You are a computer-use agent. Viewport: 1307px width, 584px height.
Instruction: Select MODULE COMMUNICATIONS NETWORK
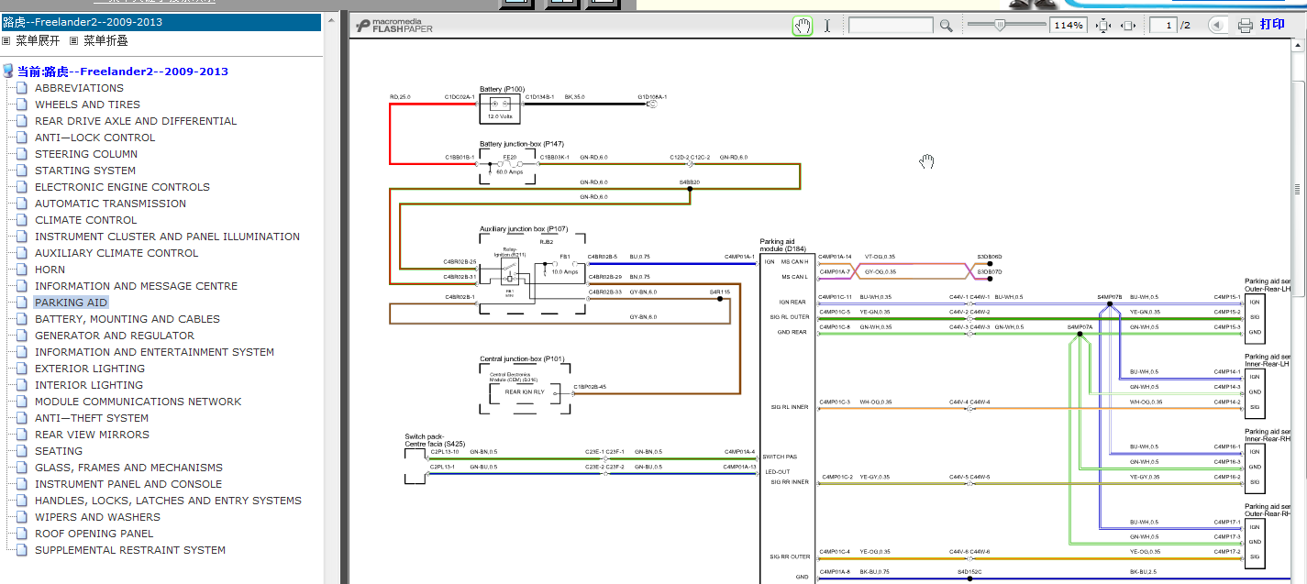pos(138,402)
